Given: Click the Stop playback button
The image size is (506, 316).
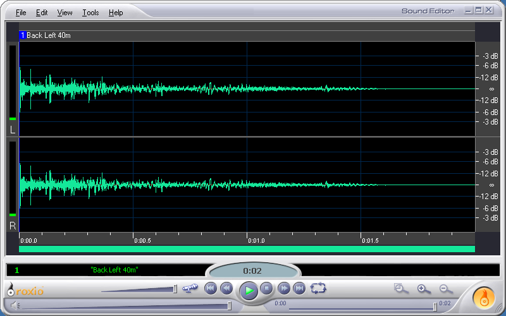Looking at the screenshot, I should tap(267, 289).
